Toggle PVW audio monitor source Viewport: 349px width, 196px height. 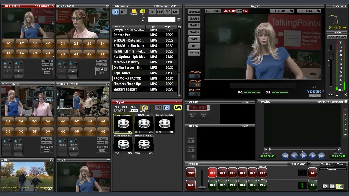(x=239, y=11)
